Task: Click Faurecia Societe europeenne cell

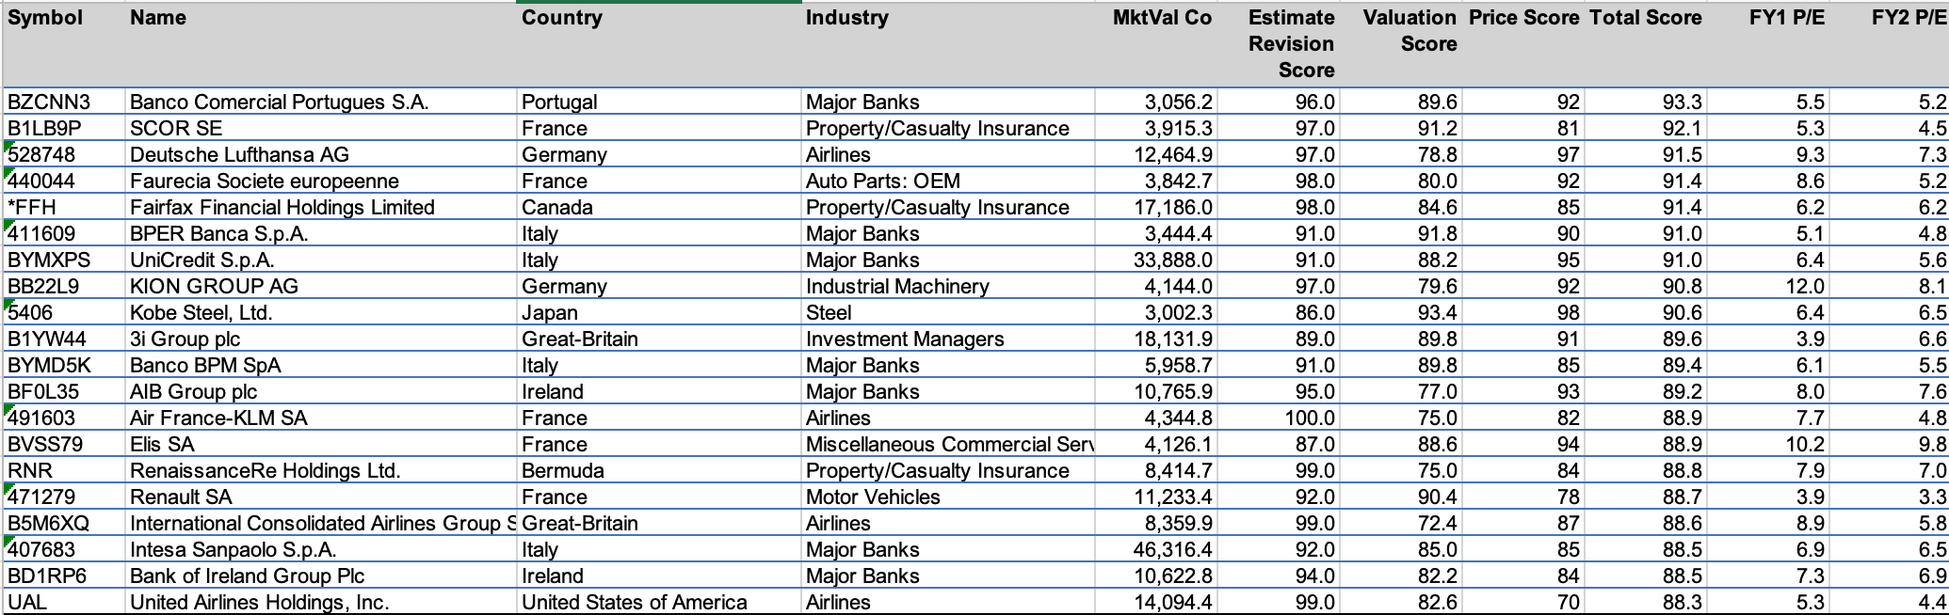Action: [320, 181]
